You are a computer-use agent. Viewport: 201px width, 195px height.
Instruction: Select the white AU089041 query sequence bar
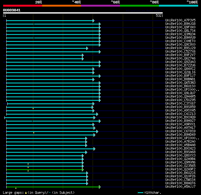(x=83, y=13)
